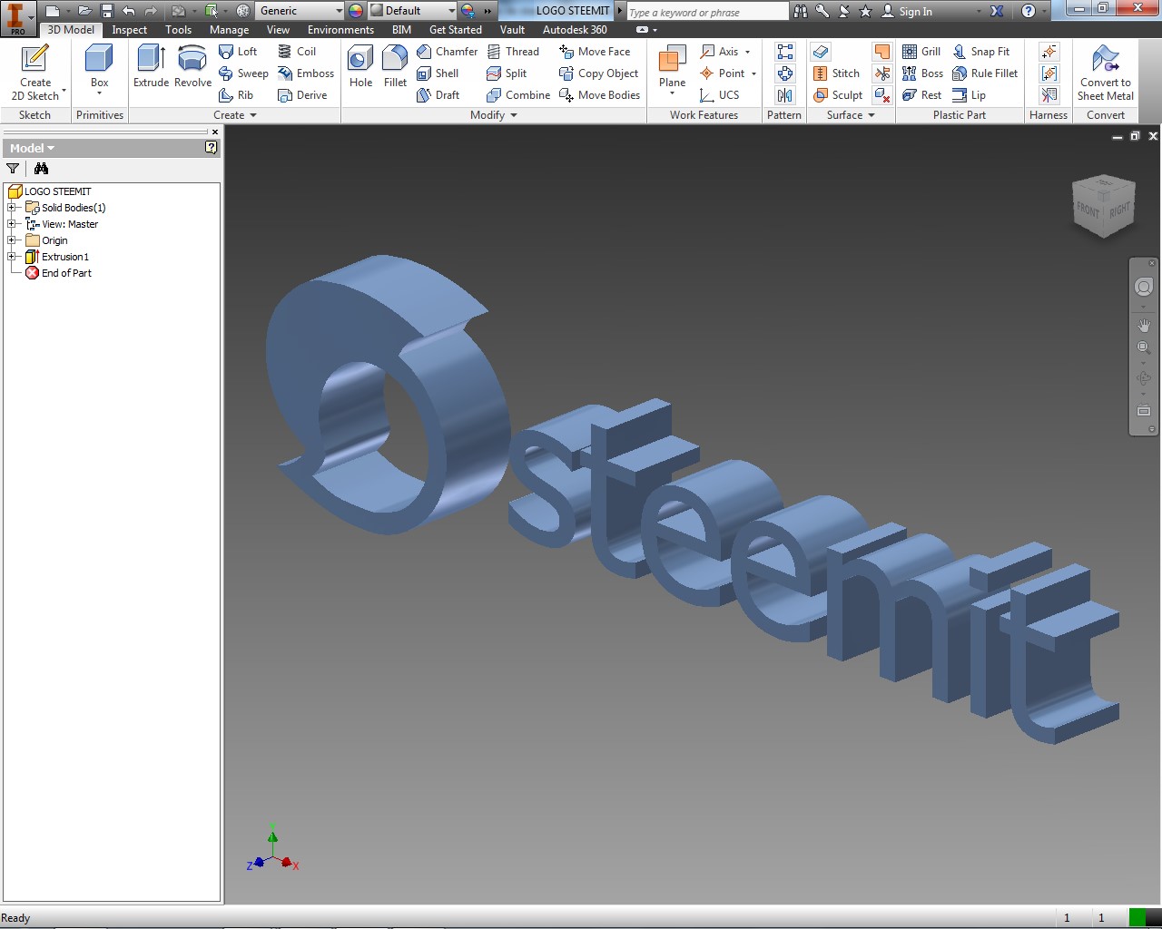
Task: Select the Stitch surface tool
Action: pos(836,73)
